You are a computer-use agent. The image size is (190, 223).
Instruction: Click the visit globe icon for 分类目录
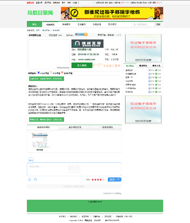(x=156, y=81)
